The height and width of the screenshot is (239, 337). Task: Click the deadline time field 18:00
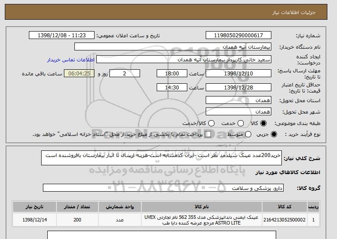tap(172, 73)
